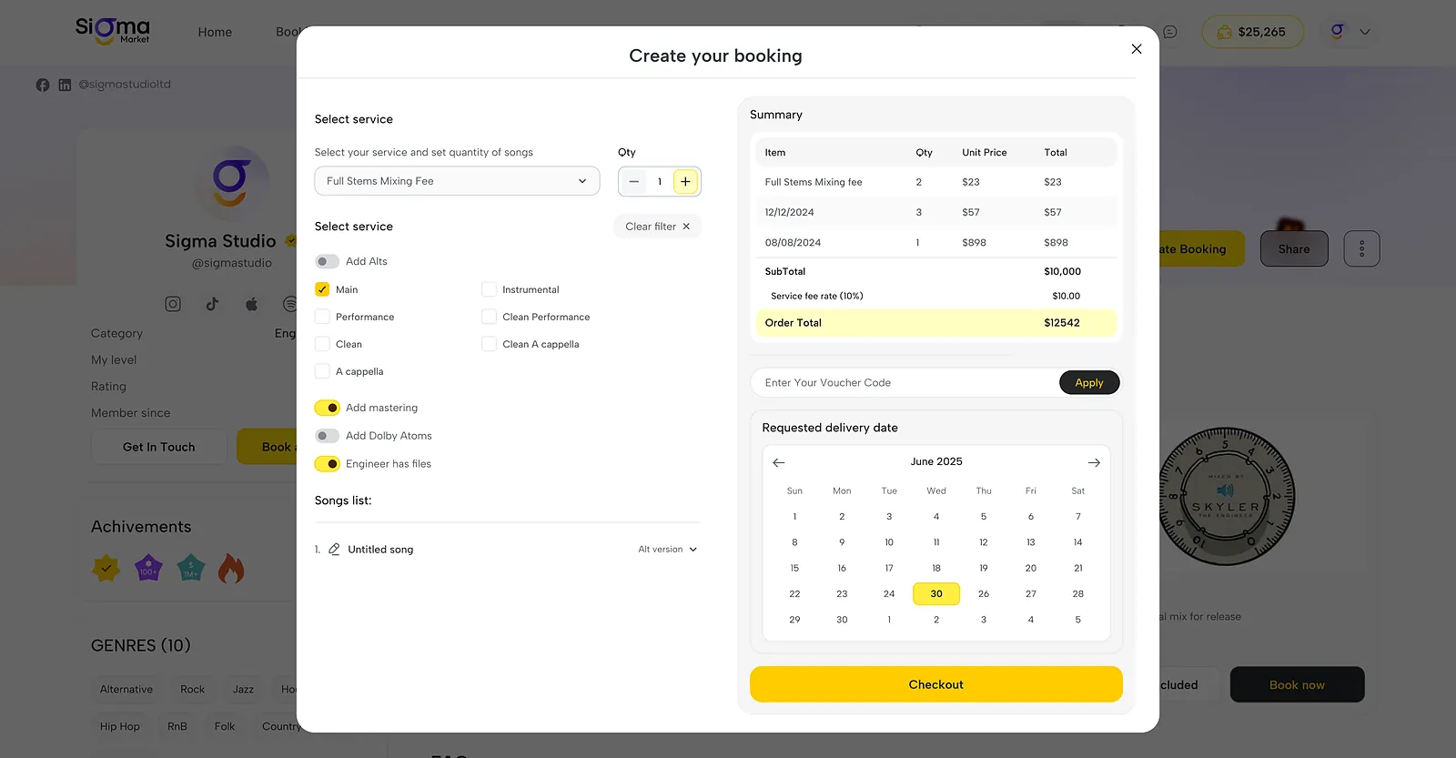Click Clear filter button
The image size is (1456, 758).
click(x=657, y=227)
